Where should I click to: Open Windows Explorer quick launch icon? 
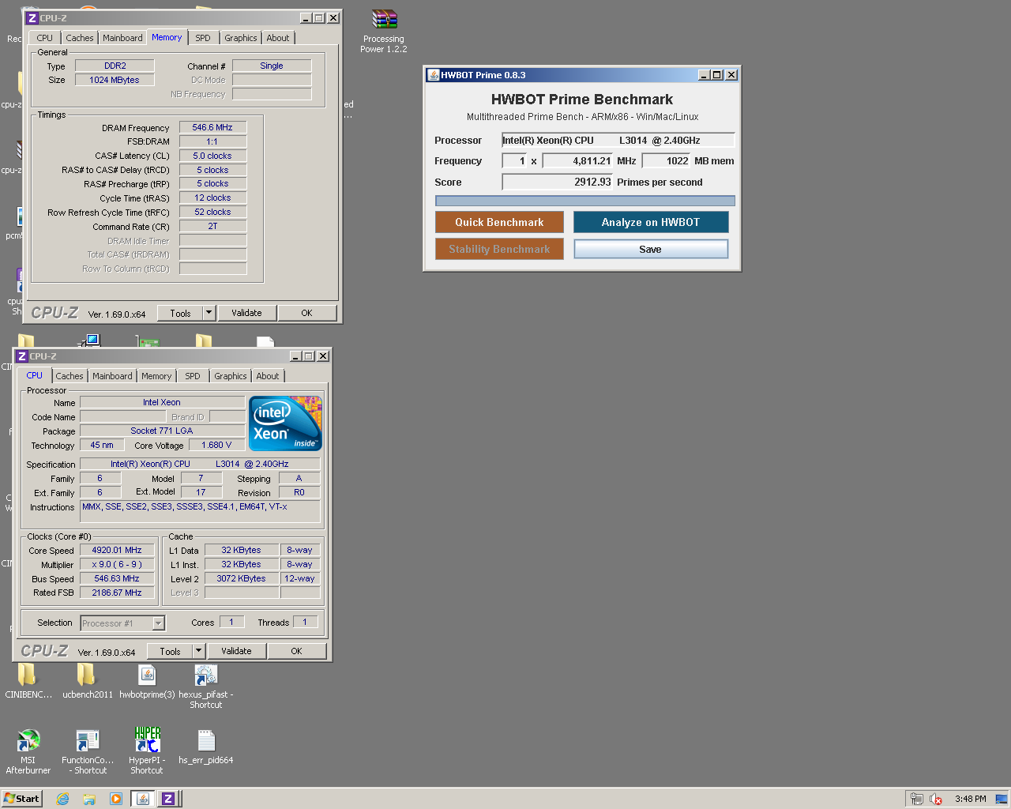tap(89, 799)
